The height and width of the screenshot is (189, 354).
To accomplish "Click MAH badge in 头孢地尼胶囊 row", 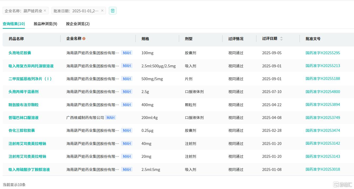I will coord(127,53).
